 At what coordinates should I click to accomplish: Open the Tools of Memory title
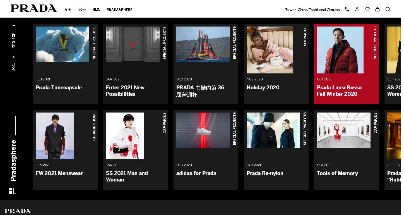coord(337,173)
